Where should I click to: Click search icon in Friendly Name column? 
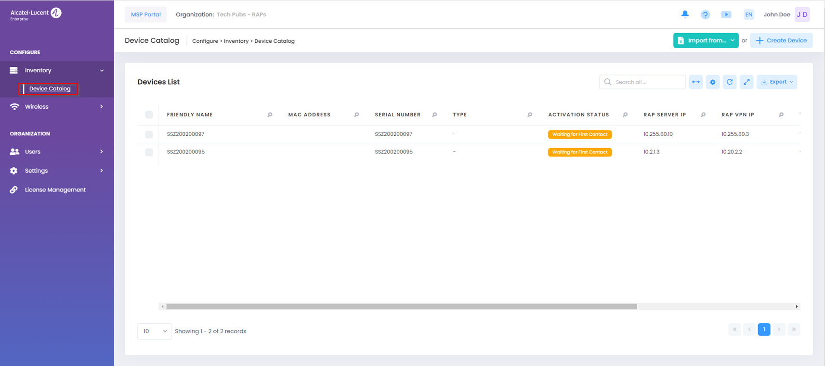tap(270, 115)
